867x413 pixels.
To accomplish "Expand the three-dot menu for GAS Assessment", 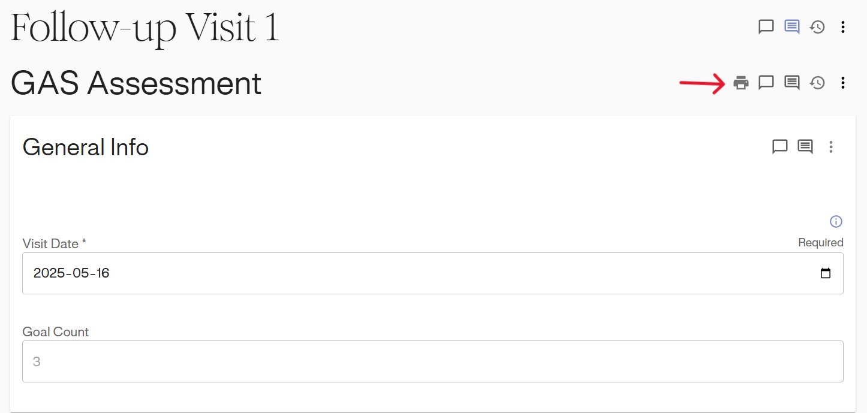I will [843, 83].
